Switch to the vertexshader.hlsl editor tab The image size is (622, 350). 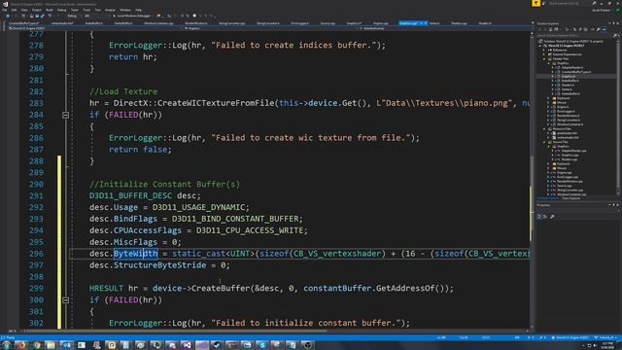[62, 23]
